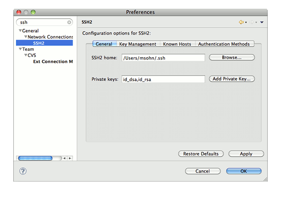Open the back history dropdown arrow

(x=246, y=22)
